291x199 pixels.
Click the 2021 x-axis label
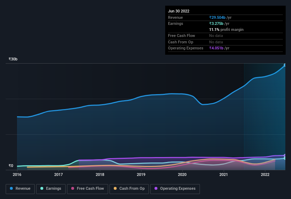224,174
